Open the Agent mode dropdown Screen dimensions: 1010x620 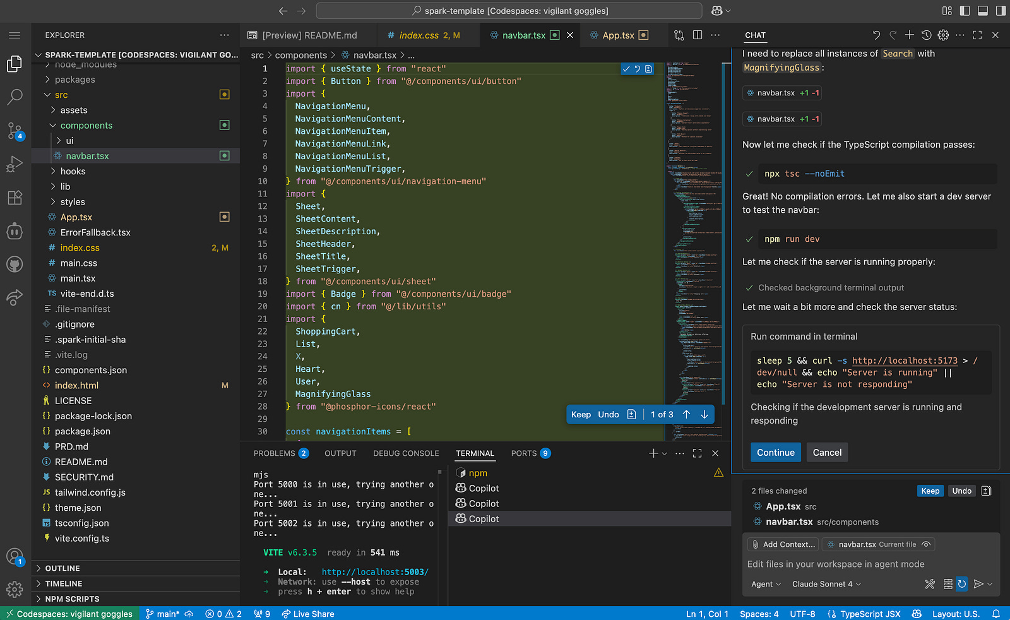click(766, 584)
